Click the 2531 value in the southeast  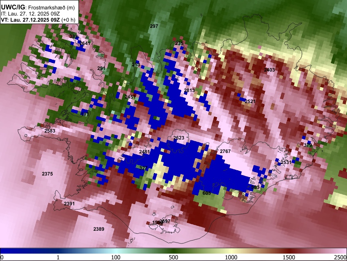point(286,162)
